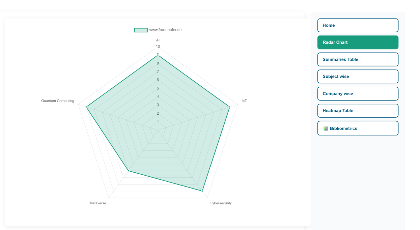Click the AI data point on radar

(158, 55)
